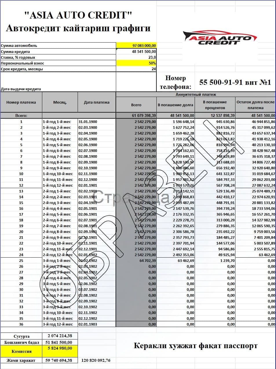Viewport: 276px width, 369px height.
Task: Click the "Аннуитетный платеж" header cell
Action: 196,94
